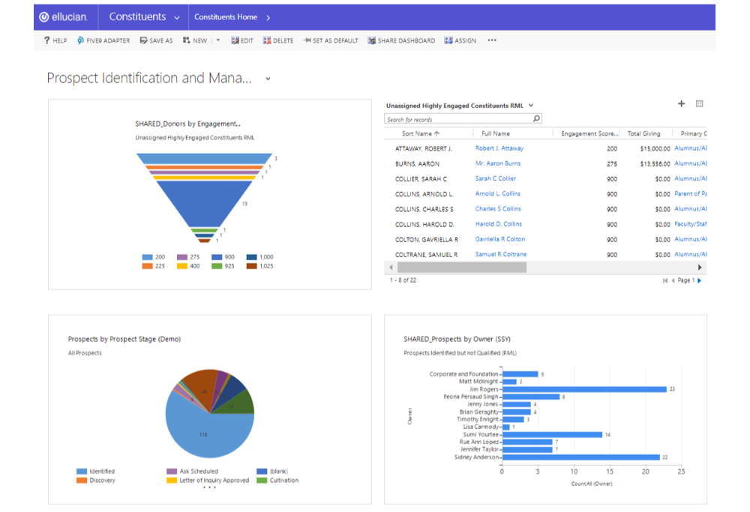Viewport: 750px width, 512px height.
Task: Click Save As in command bar
Action: click(x=157, y=40)
